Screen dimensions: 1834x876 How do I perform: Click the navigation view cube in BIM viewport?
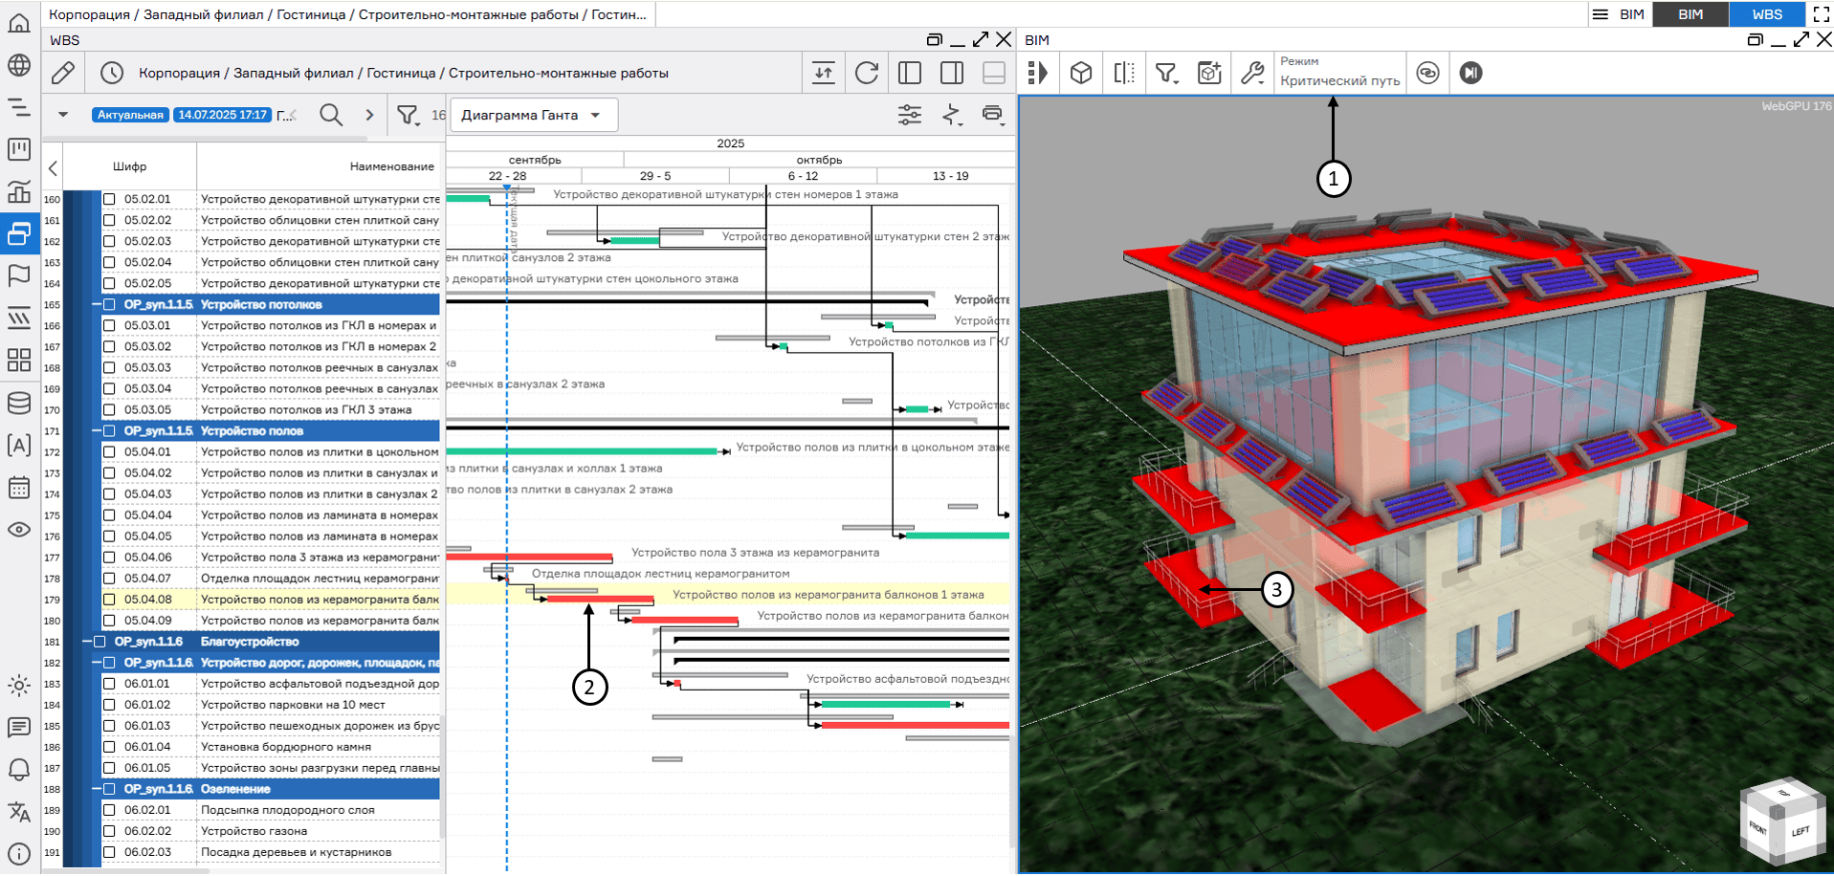coord(1780,822)
